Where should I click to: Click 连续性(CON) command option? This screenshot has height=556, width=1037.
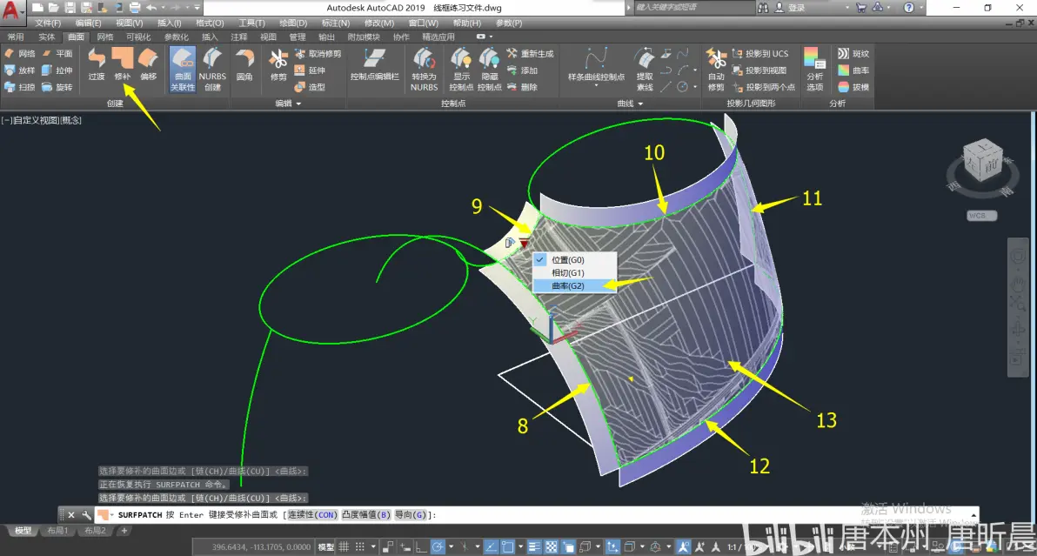[313, 514]
